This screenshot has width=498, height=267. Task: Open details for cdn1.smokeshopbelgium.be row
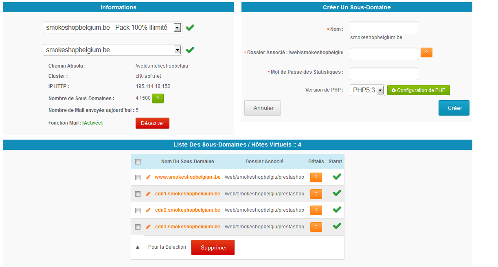pos(316,194)
